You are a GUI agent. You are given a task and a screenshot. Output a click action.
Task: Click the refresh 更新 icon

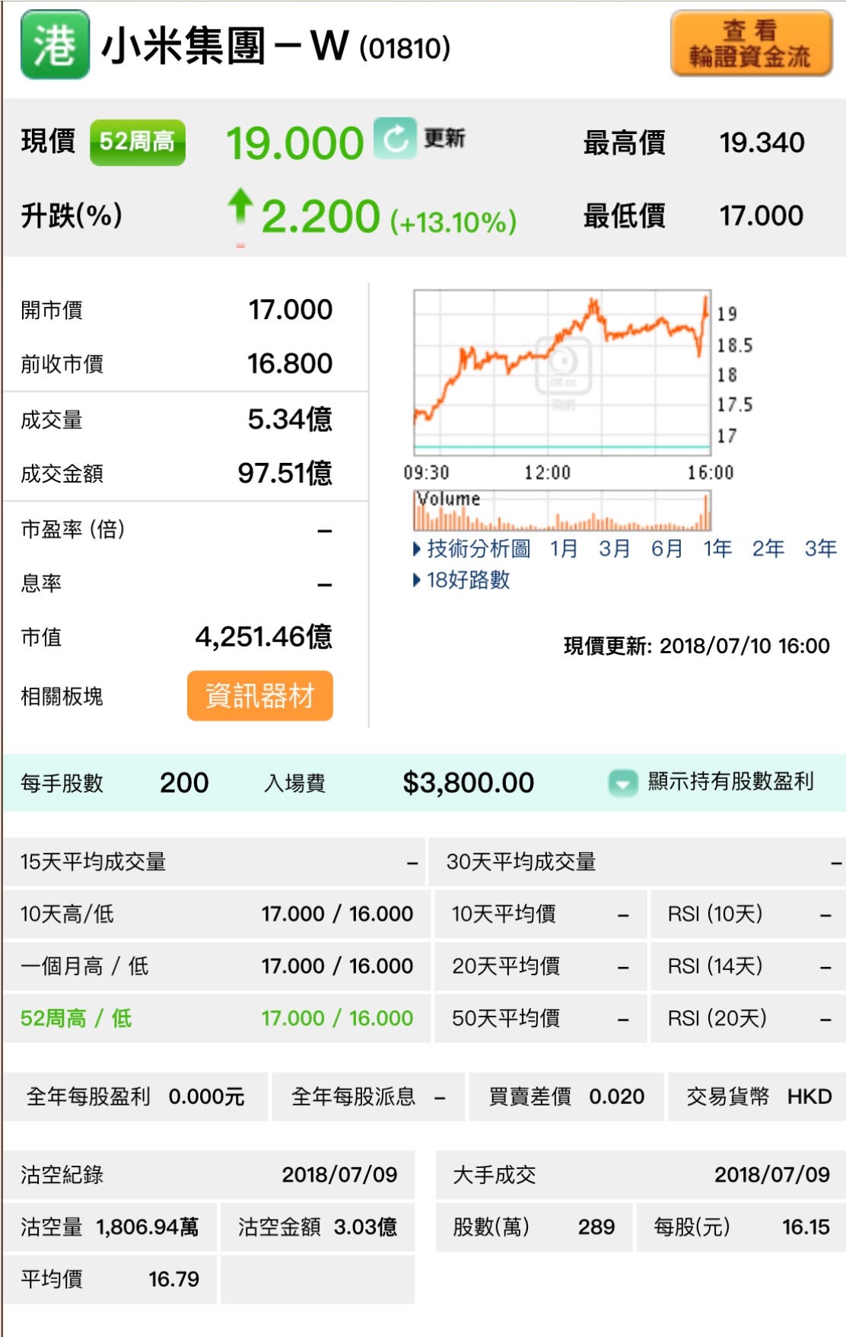[x=395, y=139]
